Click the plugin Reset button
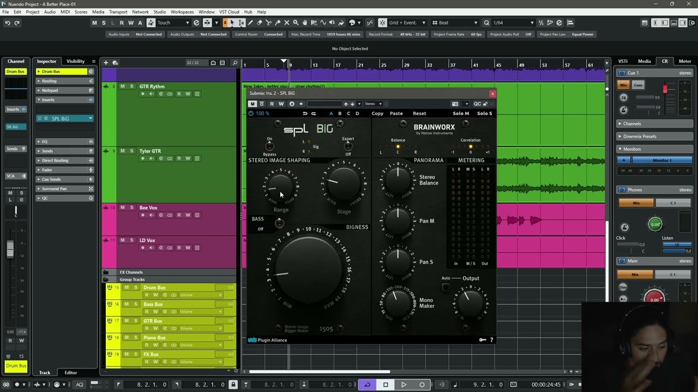 (x=419, y=114)
